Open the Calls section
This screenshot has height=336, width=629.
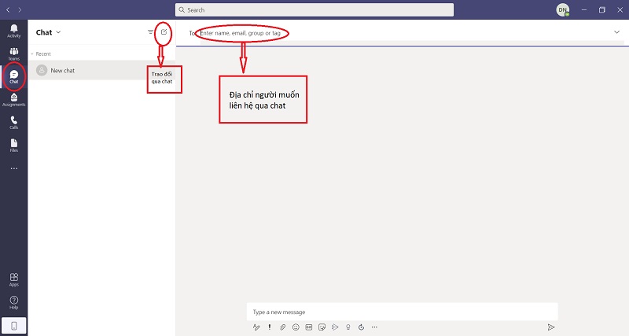[x=13, y=122]
